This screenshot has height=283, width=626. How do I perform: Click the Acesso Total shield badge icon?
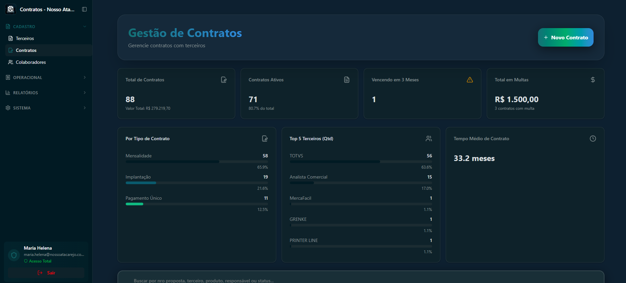pyautogui.click(x=26, y=261)
